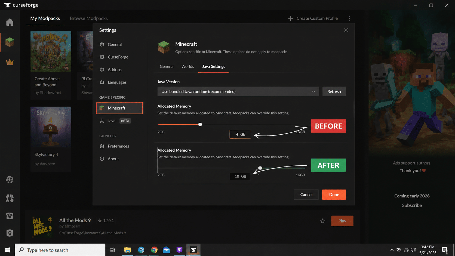Open the crown premium icon in sidebar
This screenshot has width=455, height=256.
[x=10, y=62]
